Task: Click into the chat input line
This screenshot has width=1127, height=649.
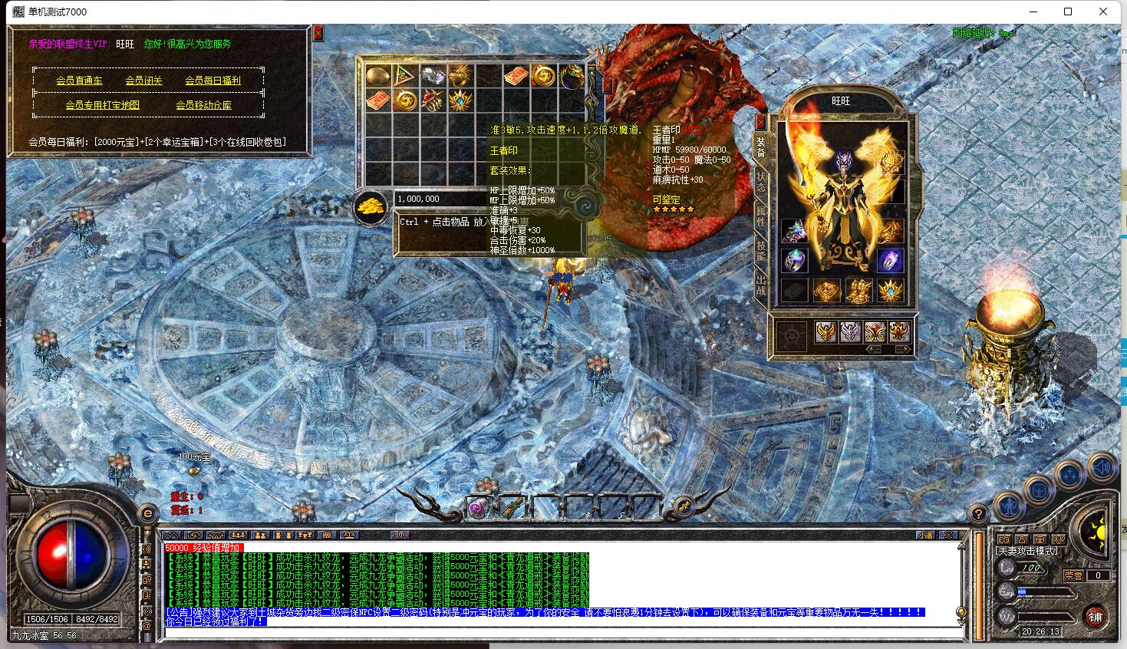Action: 562,633
